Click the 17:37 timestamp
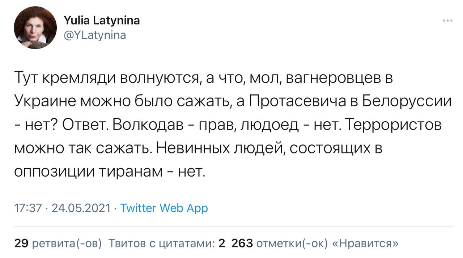Screen dimensions: 463x258 click(x=28, y=208)
